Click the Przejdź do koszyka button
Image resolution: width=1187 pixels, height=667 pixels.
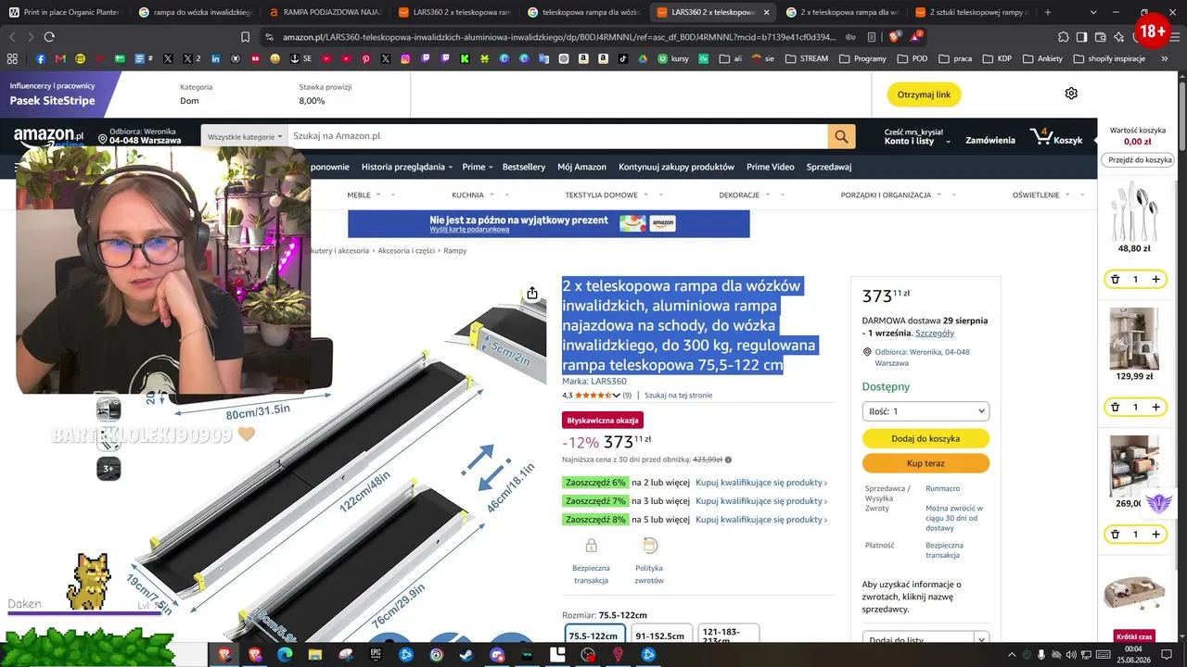click(x=1141, y=160)
